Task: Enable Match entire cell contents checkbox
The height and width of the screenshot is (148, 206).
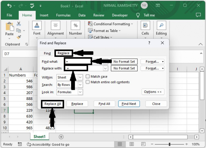Action: coord(88,82)
